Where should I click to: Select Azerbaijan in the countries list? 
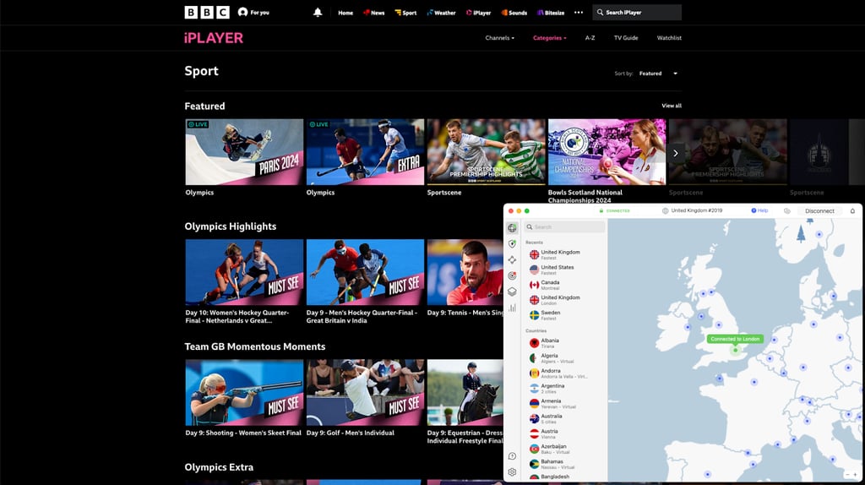coord(563,450)
